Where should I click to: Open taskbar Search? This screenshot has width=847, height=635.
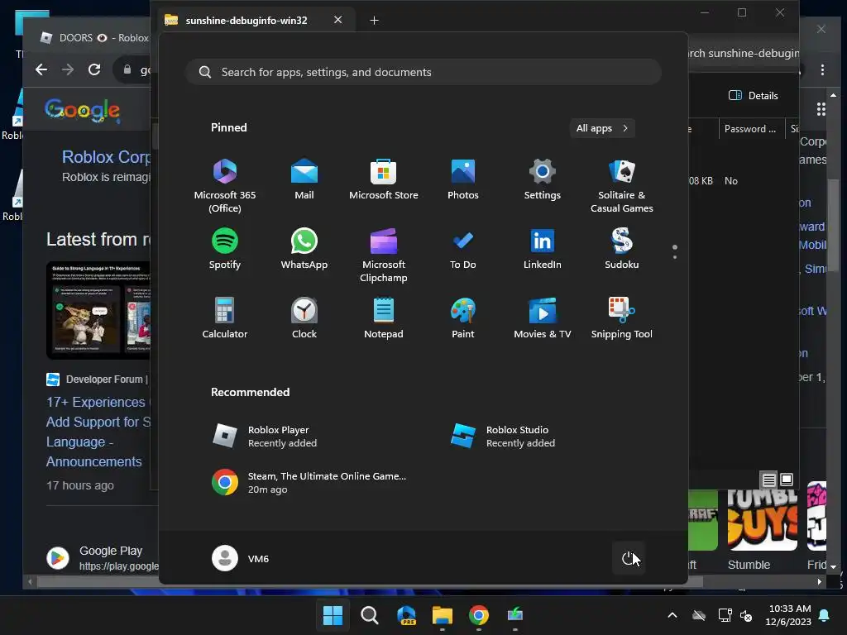(x=370, y=615)
